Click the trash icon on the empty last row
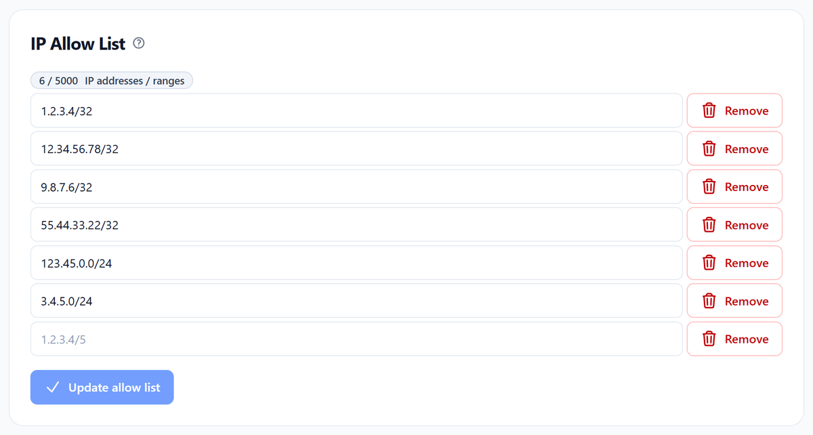 coord(709,339)
